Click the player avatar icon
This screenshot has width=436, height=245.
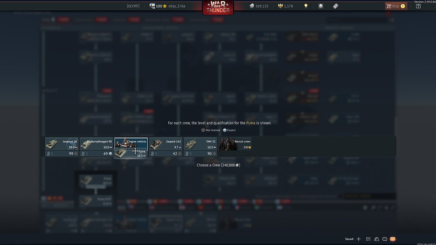[152, 6]
